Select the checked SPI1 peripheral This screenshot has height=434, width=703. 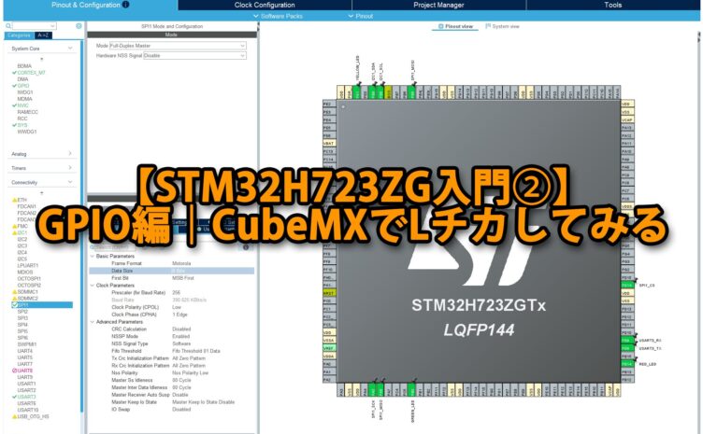pos(22,304)
